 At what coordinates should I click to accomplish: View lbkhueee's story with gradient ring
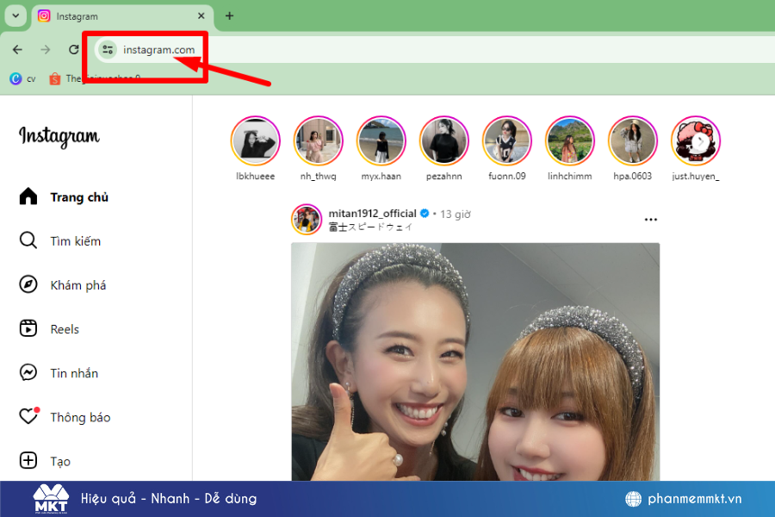pyautogui.click(x=255, y=140)
